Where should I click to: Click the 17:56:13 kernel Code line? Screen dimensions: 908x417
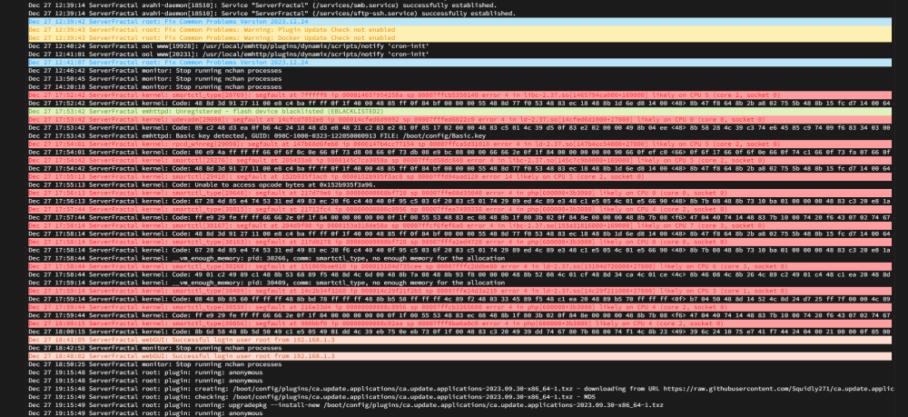459,201
